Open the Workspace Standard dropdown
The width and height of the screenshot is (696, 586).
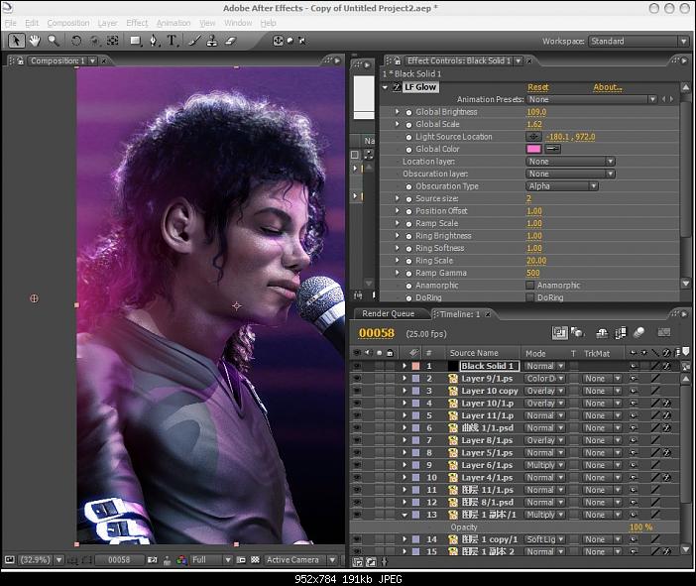coord(638,42)
